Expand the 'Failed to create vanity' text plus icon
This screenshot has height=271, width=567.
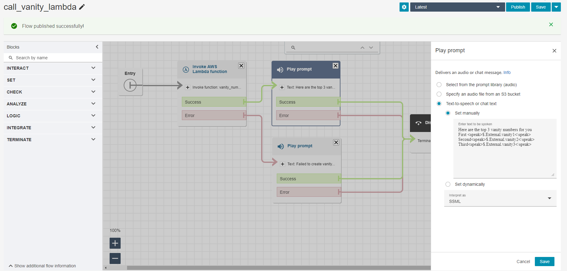point(283,164)
